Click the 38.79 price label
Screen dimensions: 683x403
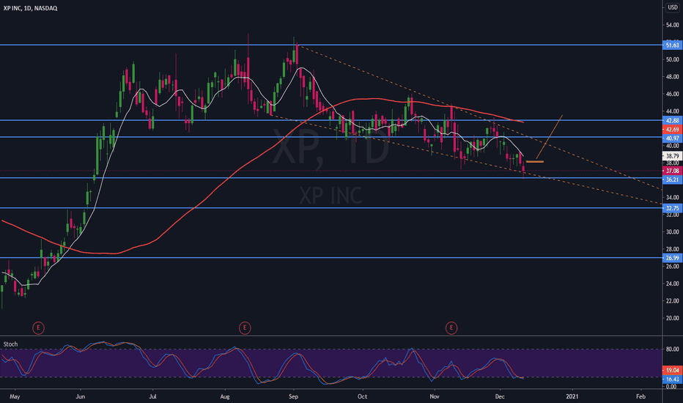click(672, 155)
